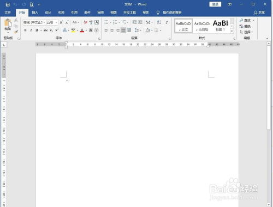Screen dimensions: 273x207
Task: Switch to the Insert ribbon tab
Action: click(35, 13)
